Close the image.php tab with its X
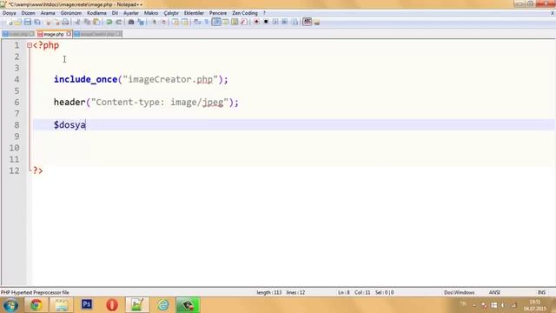 pos(69,34)
